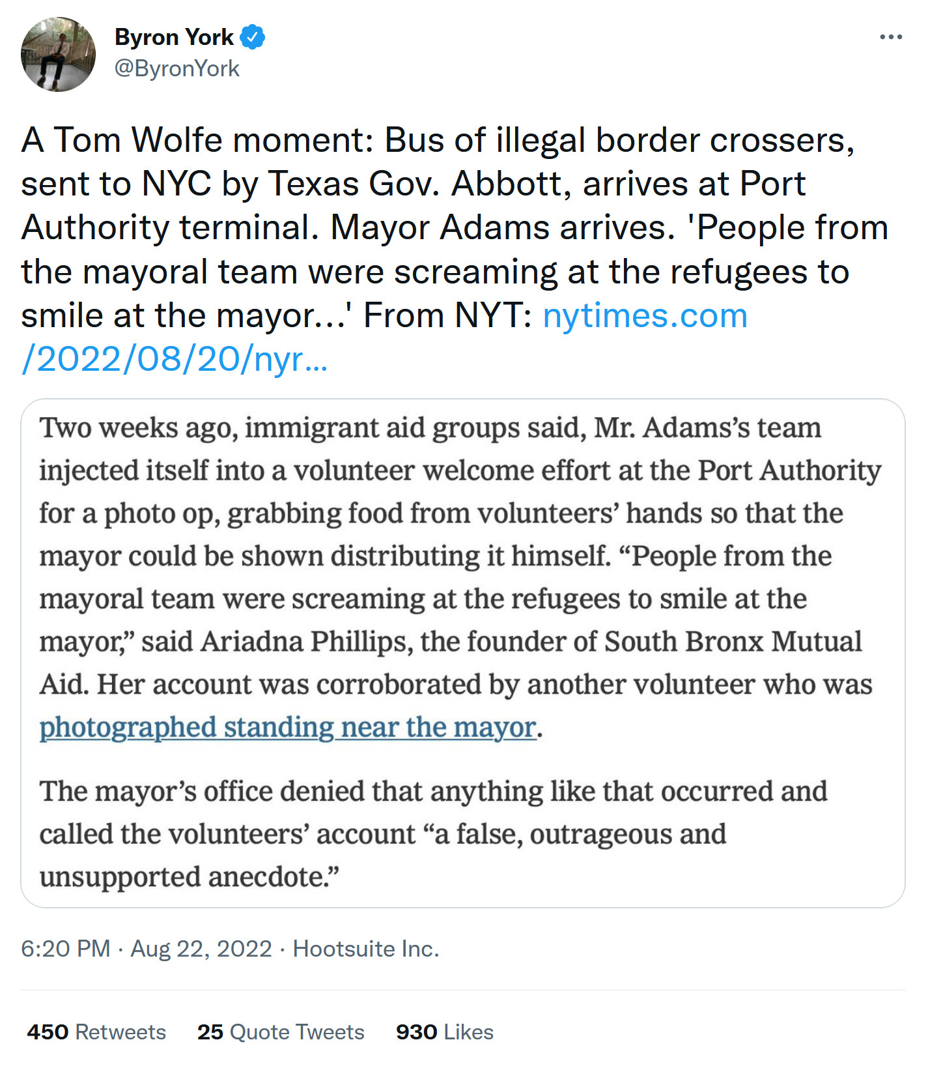Click "South Bronx Mutual" text in the excerpt
Screen dimensions: 928x1070
click(x=733, y=642)
